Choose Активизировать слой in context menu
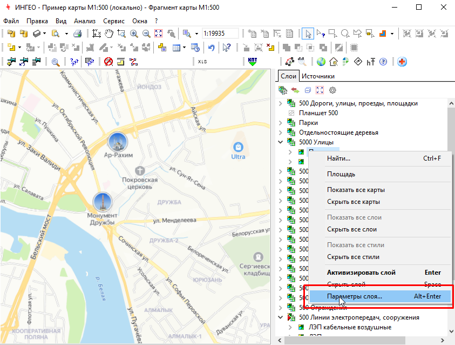Screen dimensions: 455x345 tap(380, 273)
